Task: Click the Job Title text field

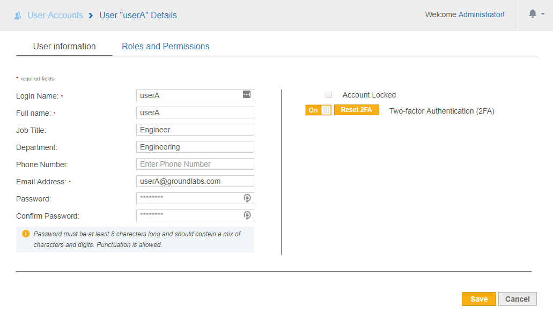Action: tap(195, 130)
